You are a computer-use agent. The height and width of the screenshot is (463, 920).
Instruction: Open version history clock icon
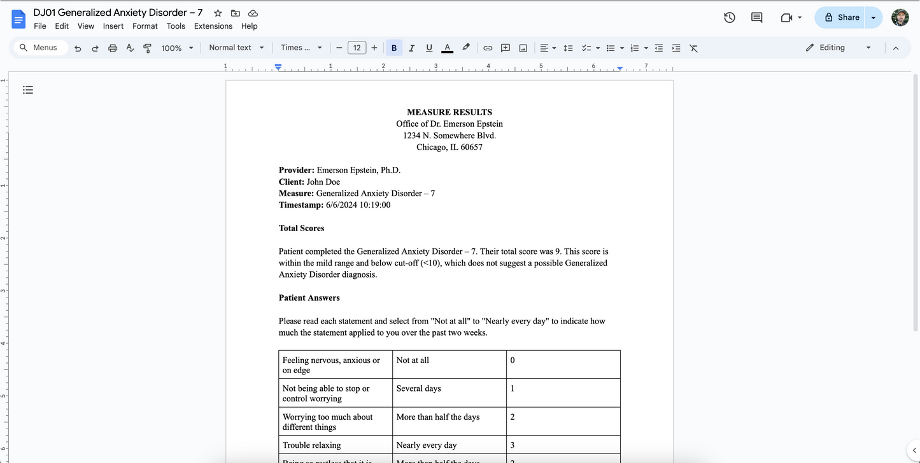[x=730, y=18]
